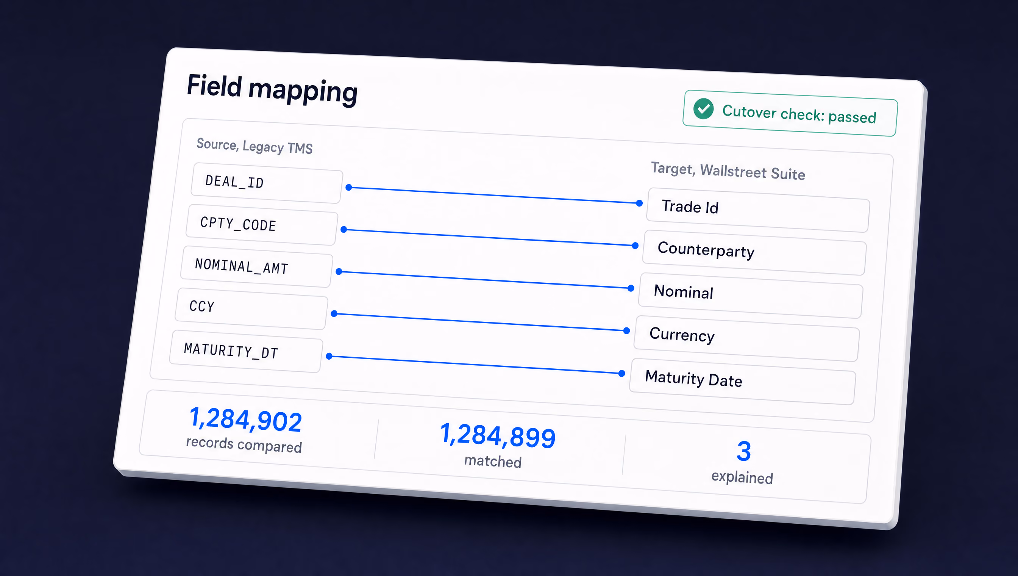Click the connector dot beside Nominal

[x=631, y=288]
